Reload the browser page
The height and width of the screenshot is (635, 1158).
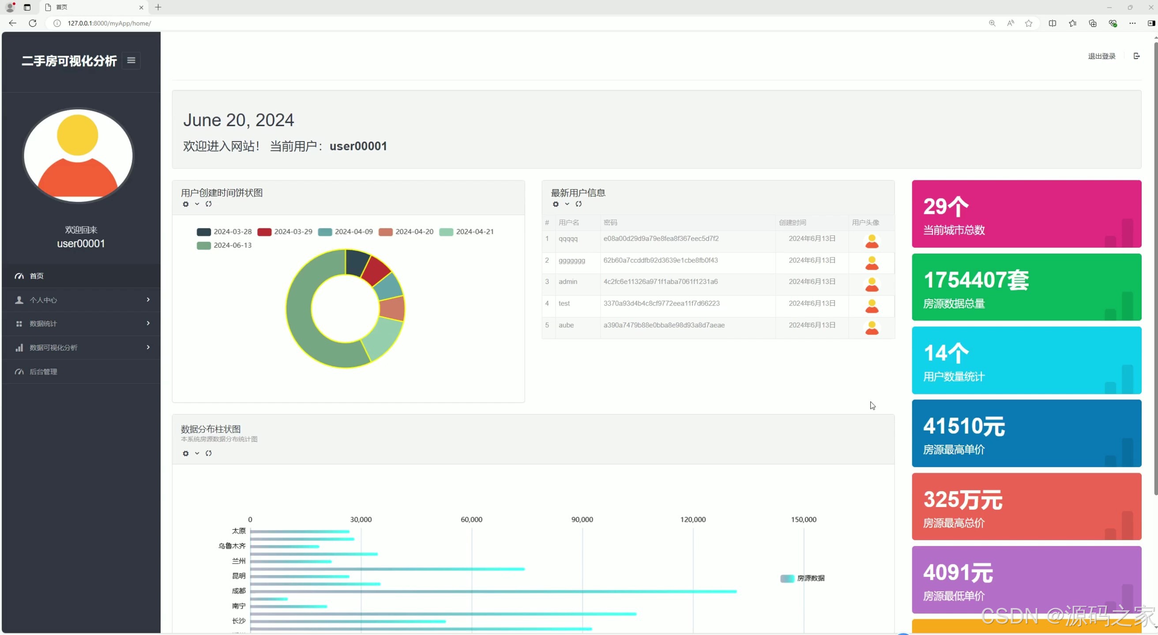pyautogui.click(x=32, y=23)
